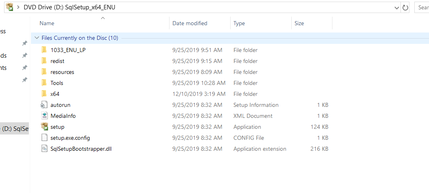Click the pin icon next to 'nts' sidebar item
The height and width of the screenshot is (193, 429).
click(24, 67)
